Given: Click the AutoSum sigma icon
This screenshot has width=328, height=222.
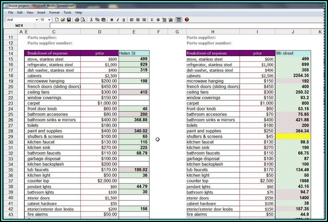Looking at the screenshot, I should coord(152,20).
